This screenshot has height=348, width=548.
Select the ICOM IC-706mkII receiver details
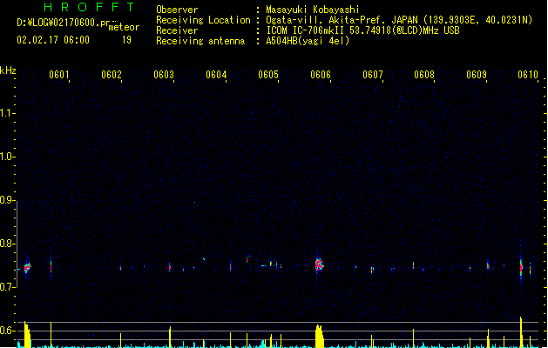point(362,30)
